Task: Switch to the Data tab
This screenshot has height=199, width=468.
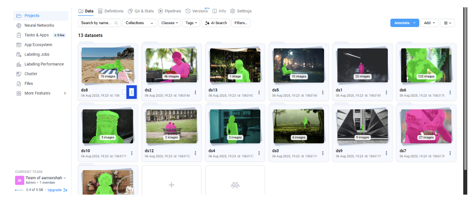Action: [x=86, y=11]
